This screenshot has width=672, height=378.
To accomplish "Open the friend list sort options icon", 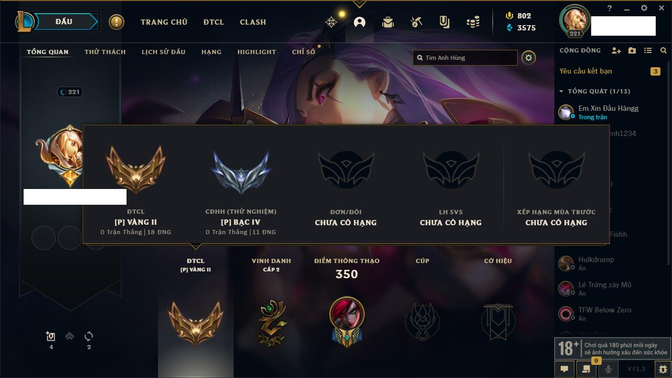I will (x=648, y=50).
